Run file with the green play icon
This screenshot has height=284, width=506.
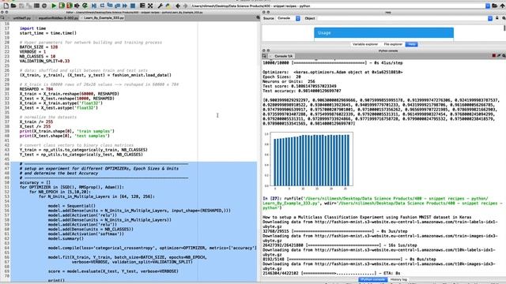pos(54,6)
